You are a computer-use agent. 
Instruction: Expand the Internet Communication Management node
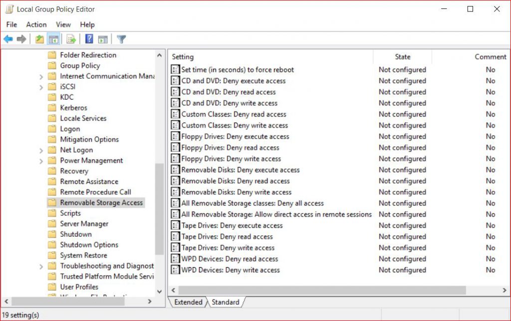pyautogui.click(x=41, y=76)
